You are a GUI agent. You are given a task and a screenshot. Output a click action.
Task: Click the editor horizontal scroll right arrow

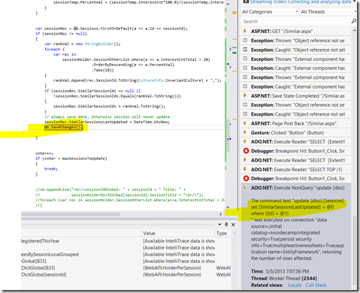coord(221,214)
